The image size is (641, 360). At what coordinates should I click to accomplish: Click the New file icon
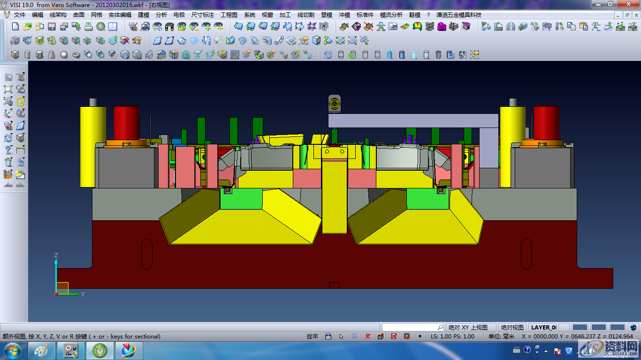pyautogui.click(x=15, y=27)
